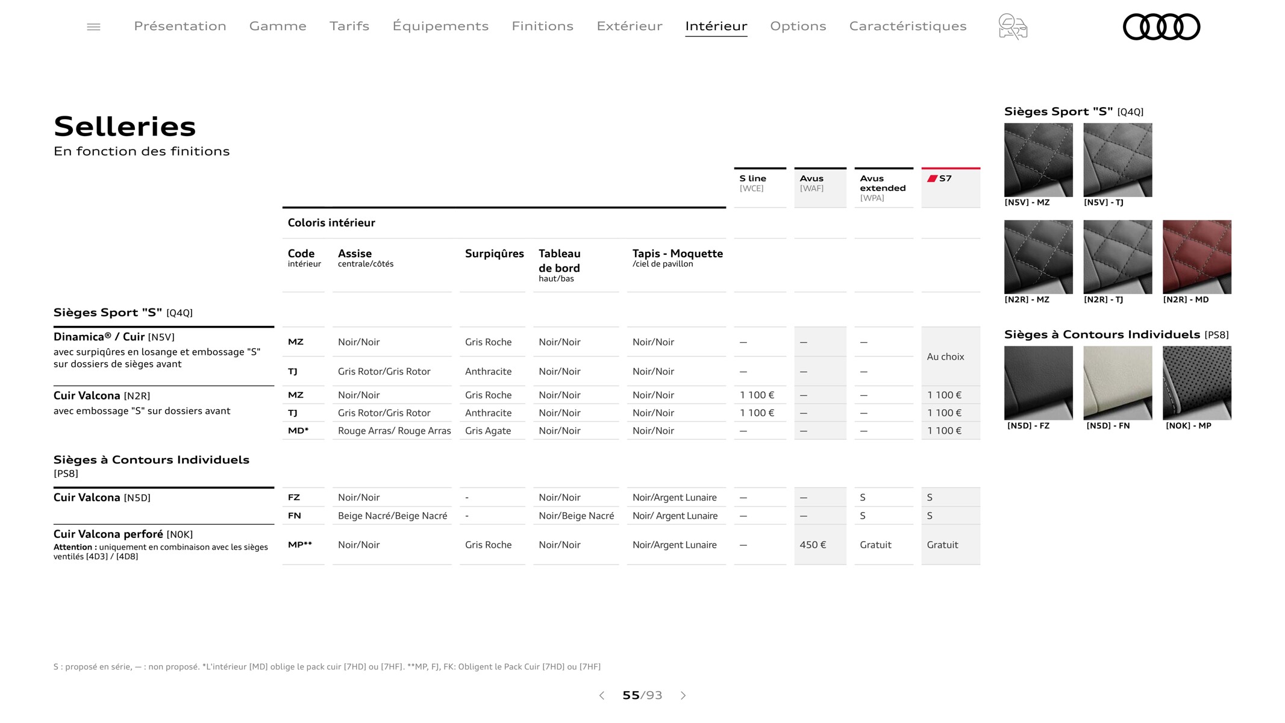Select Intérieur from the top navigation menu

point(716,25)
